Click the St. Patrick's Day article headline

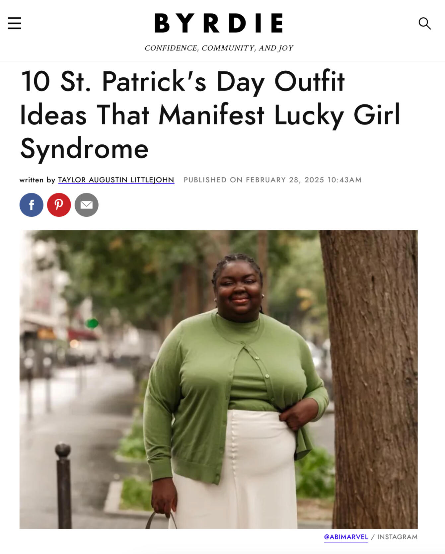click(210, 115)
